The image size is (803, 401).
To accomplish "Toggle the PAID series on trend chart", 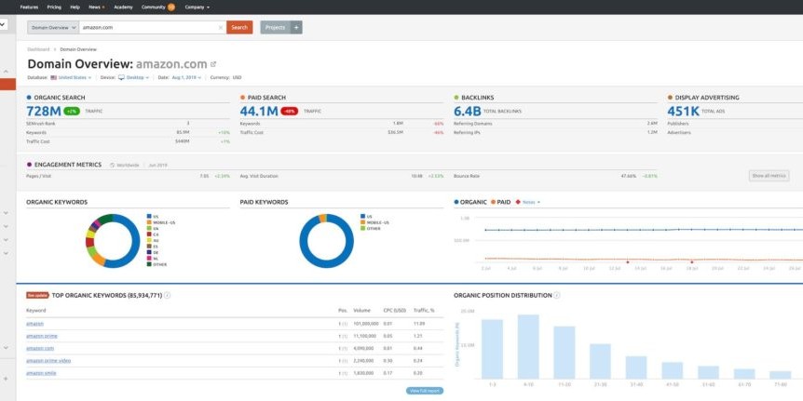I will tap(501, 202).
